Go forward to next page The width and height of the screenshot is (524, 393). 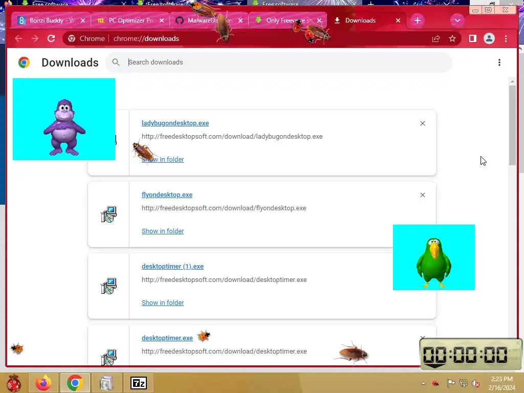(x=35, y=38)
